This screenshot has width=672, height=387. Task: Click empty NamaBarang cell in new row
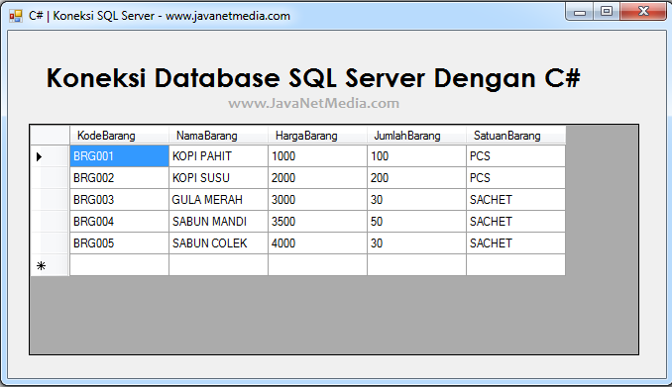tap(218, 265)
